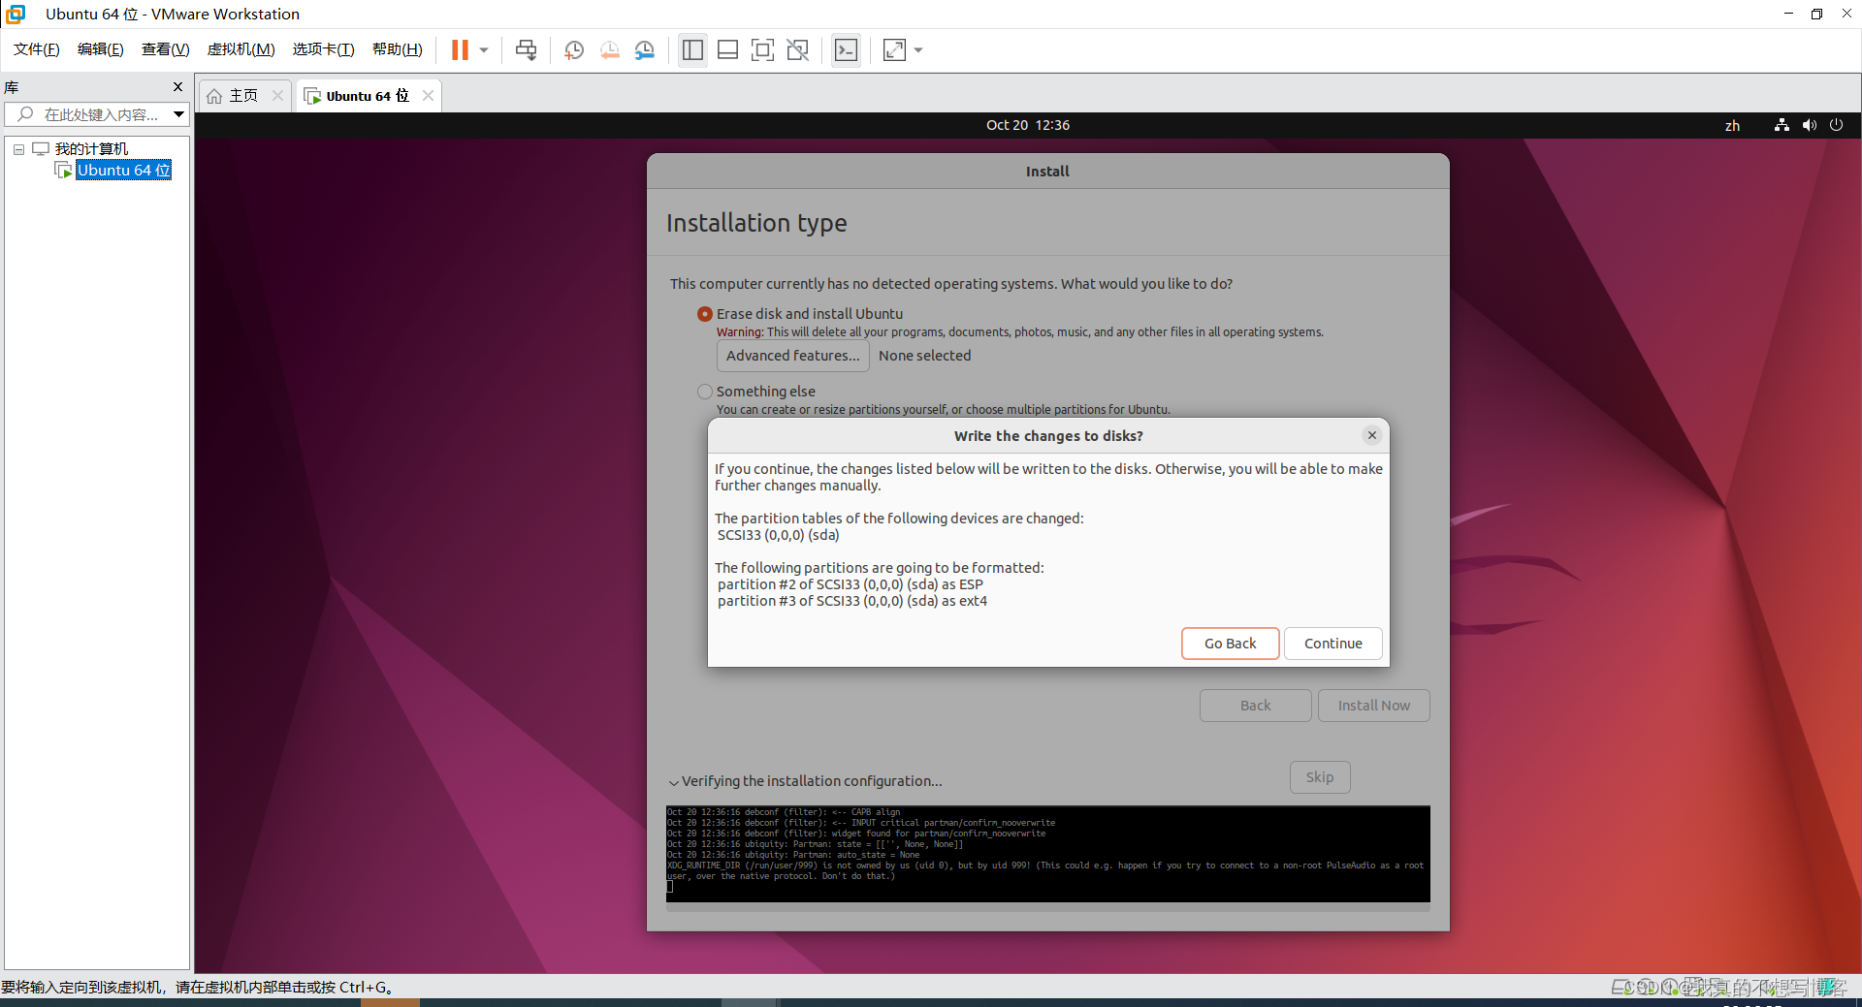This screenshot has width=1862, height=1007.
Task: Click the library search input field
Action: click(x=87, y=114)
